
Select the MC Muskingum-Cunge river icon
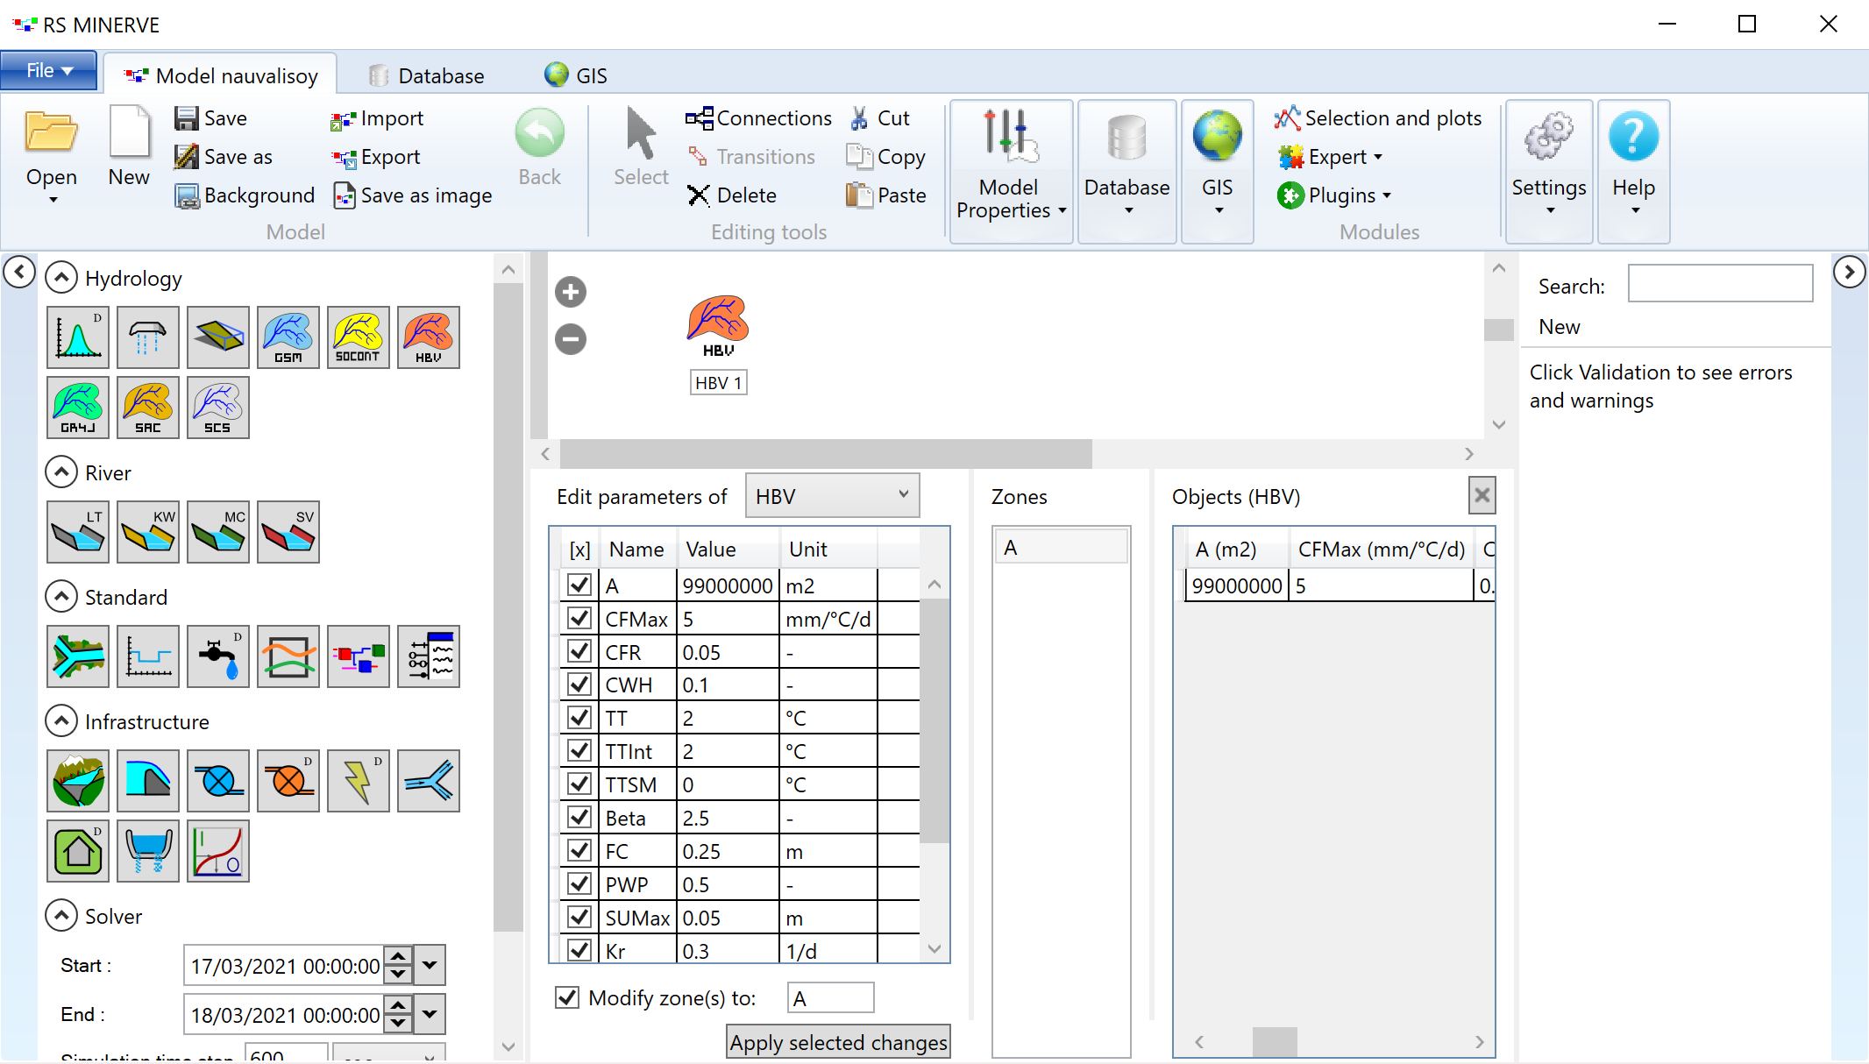(218, 532)
